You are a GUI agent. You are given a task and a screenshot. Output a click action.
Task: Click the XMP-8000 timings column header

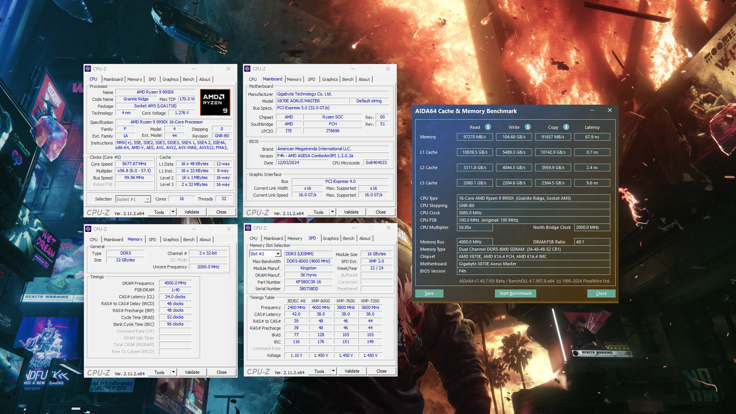[x=320, y=301]
